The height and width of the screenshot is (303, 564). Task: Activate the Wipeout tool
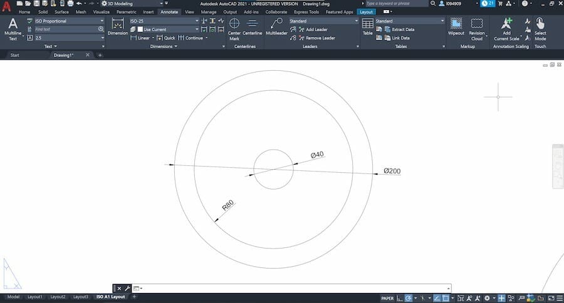[456, 26]
